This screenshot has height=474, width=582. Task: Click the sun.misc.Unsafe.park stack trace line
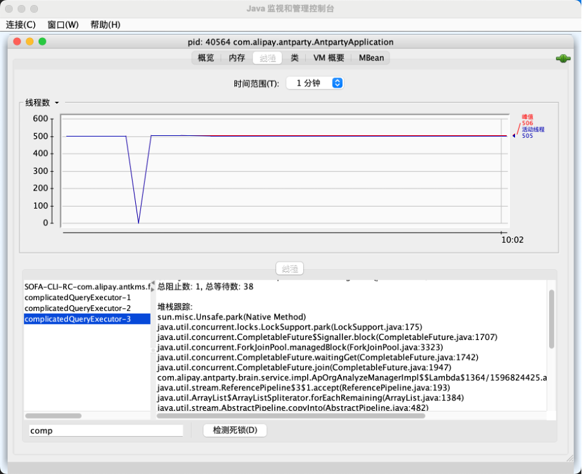pos(232,317)
